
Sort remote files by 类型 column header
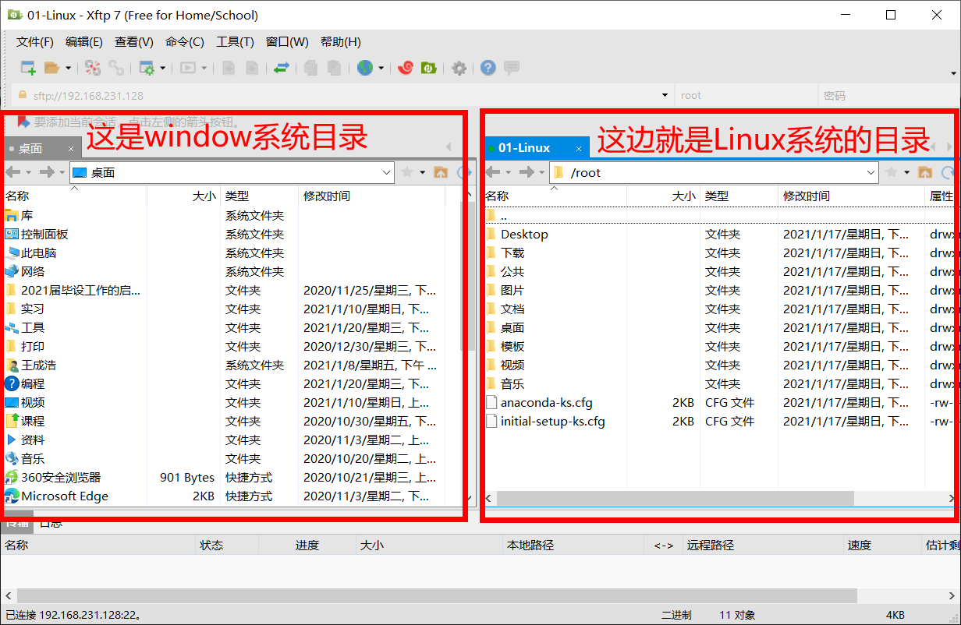click(739, 196)
